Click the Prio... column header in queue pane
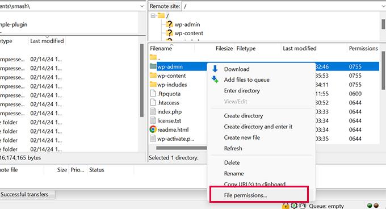Screen dimensions: 386x209 pos(77,170)
